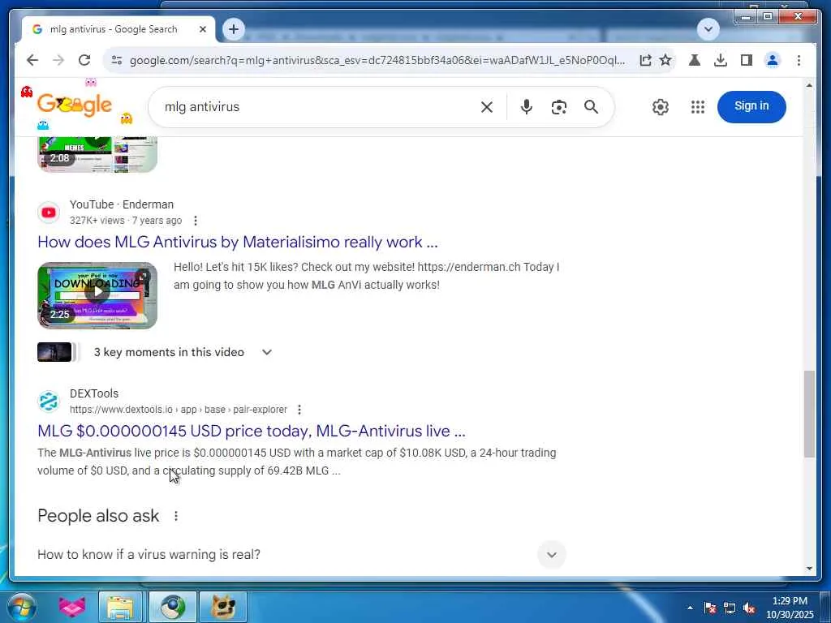Open the Google apps grid
Image resolution: width=831 pixels, height=623 pixels.
[698, 107]
